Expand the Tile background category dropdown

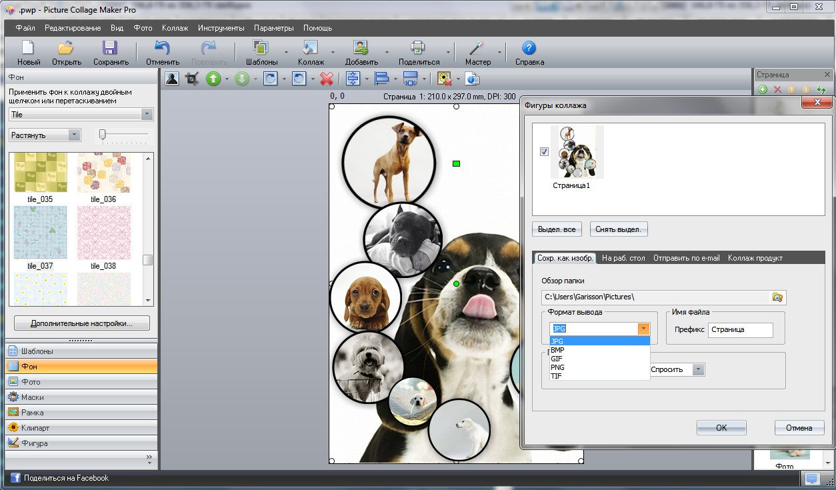pyautogui.click(x=147, y=115)
